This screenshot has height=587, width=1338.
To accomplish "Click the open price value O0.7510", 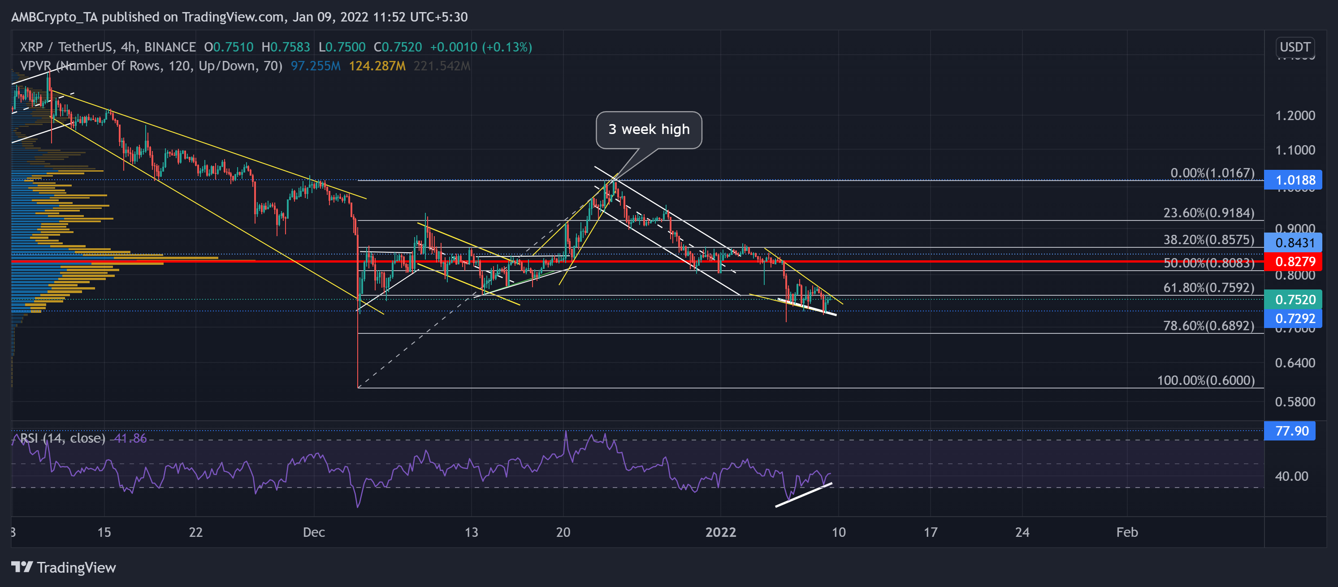I will click(x=229, y=47).
